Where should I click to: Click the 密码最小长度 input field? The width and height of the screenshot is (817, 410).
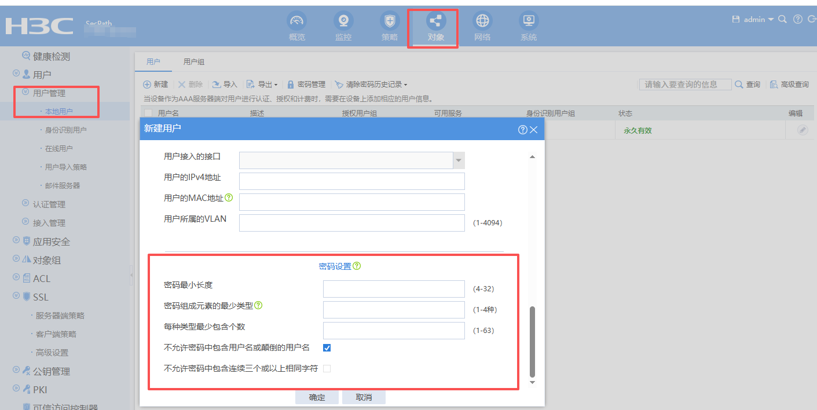click(x=394, y=289)
